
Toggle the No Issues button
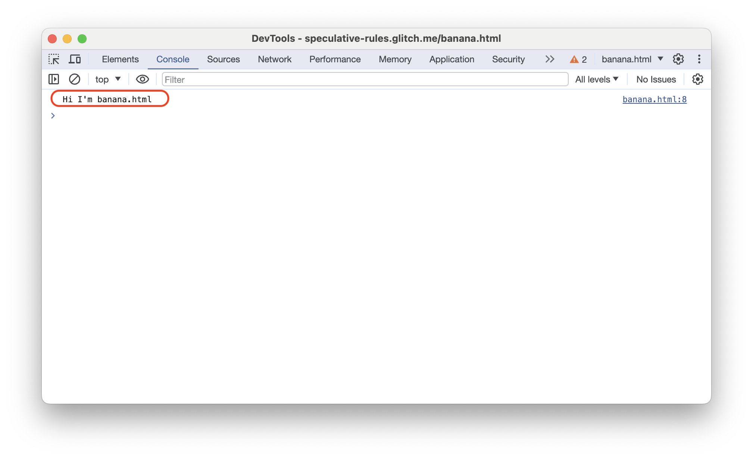656,79
